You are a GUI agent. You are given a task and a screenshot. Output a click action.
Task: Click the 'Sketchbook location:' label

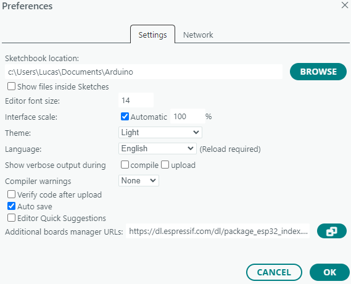(42, 59)
